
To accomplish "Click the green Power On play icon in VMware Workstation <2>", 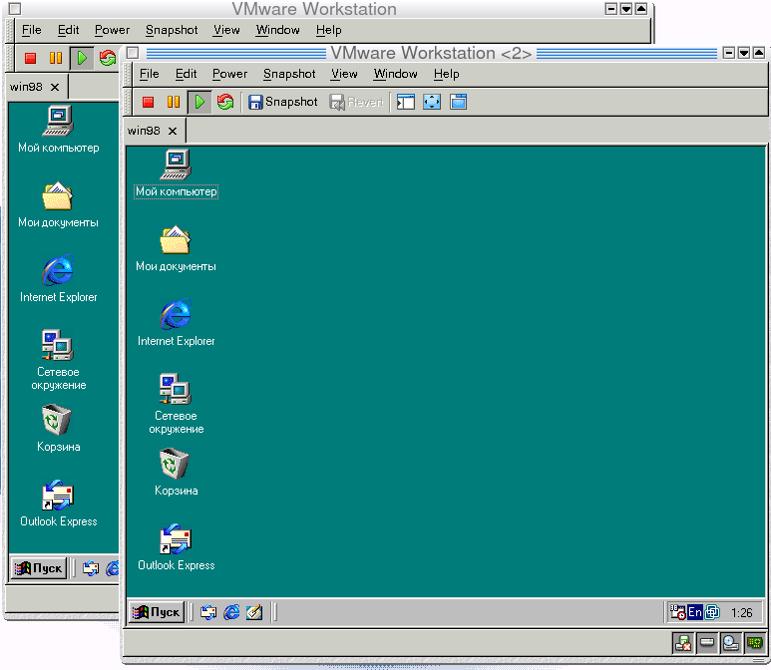I will tap(199, 102).
